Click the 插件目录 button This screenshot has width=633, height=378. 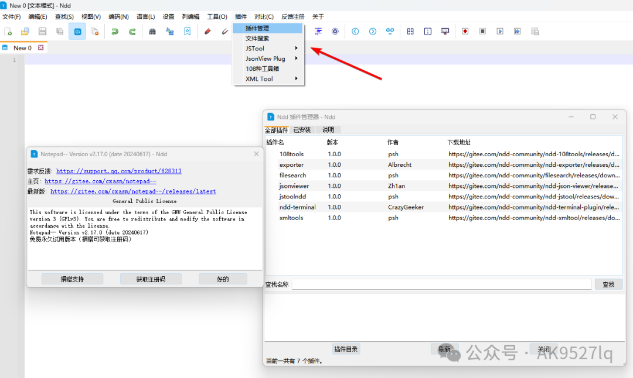coord(346,349)
